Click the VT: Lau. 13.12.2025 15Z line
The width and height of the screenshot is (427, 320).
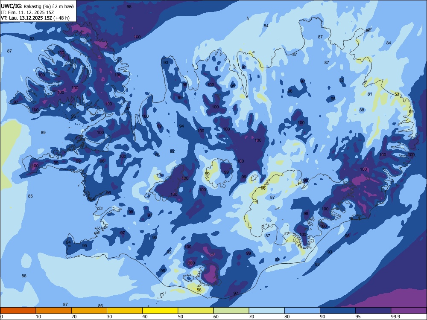pyautogui.click(x=35, y=18)
